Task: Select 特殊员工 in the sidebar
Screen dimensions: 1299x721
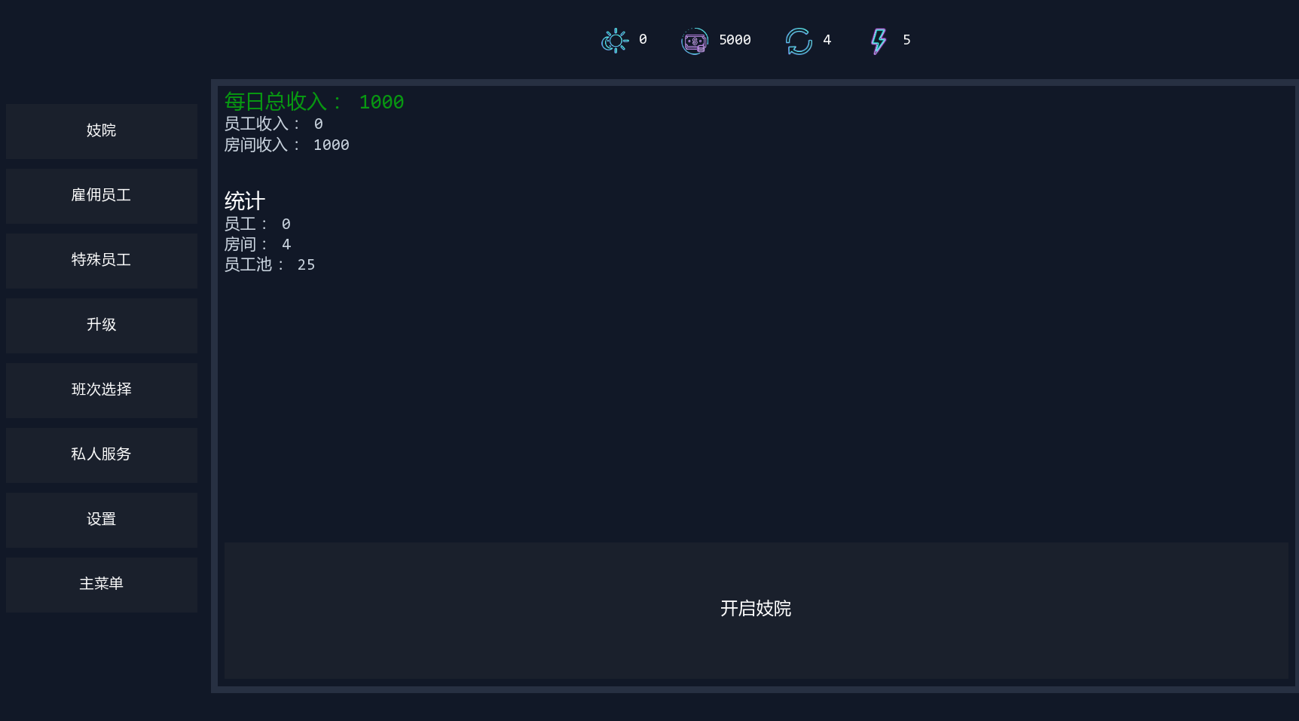Action: [102, 261]
